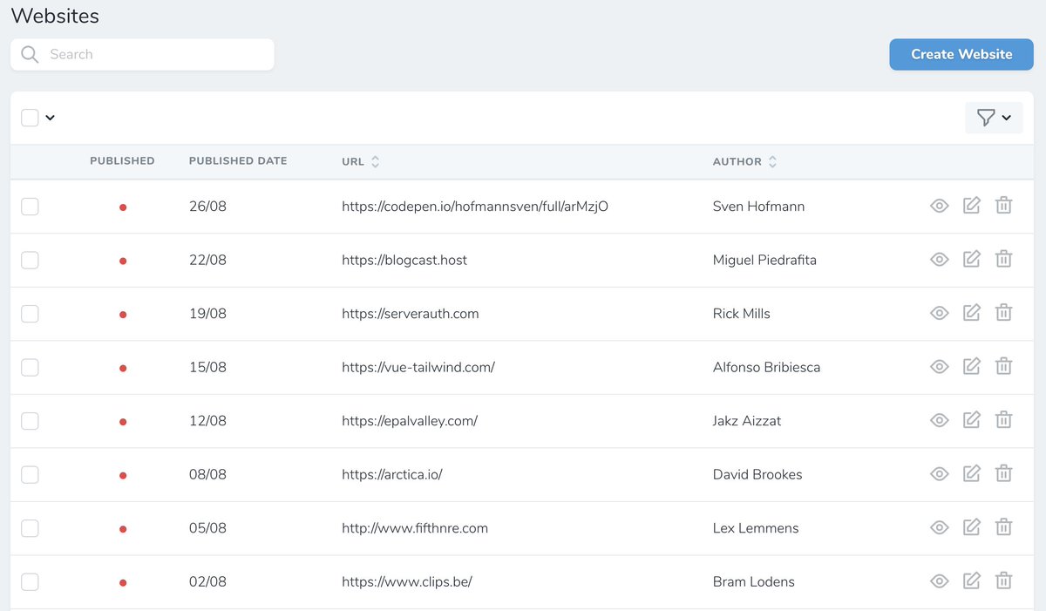Focus the Search input field

142,54
